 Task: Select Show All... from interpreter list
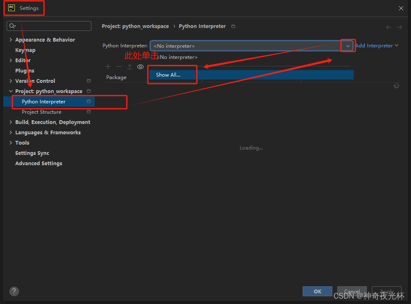click(x=168, y=75)
